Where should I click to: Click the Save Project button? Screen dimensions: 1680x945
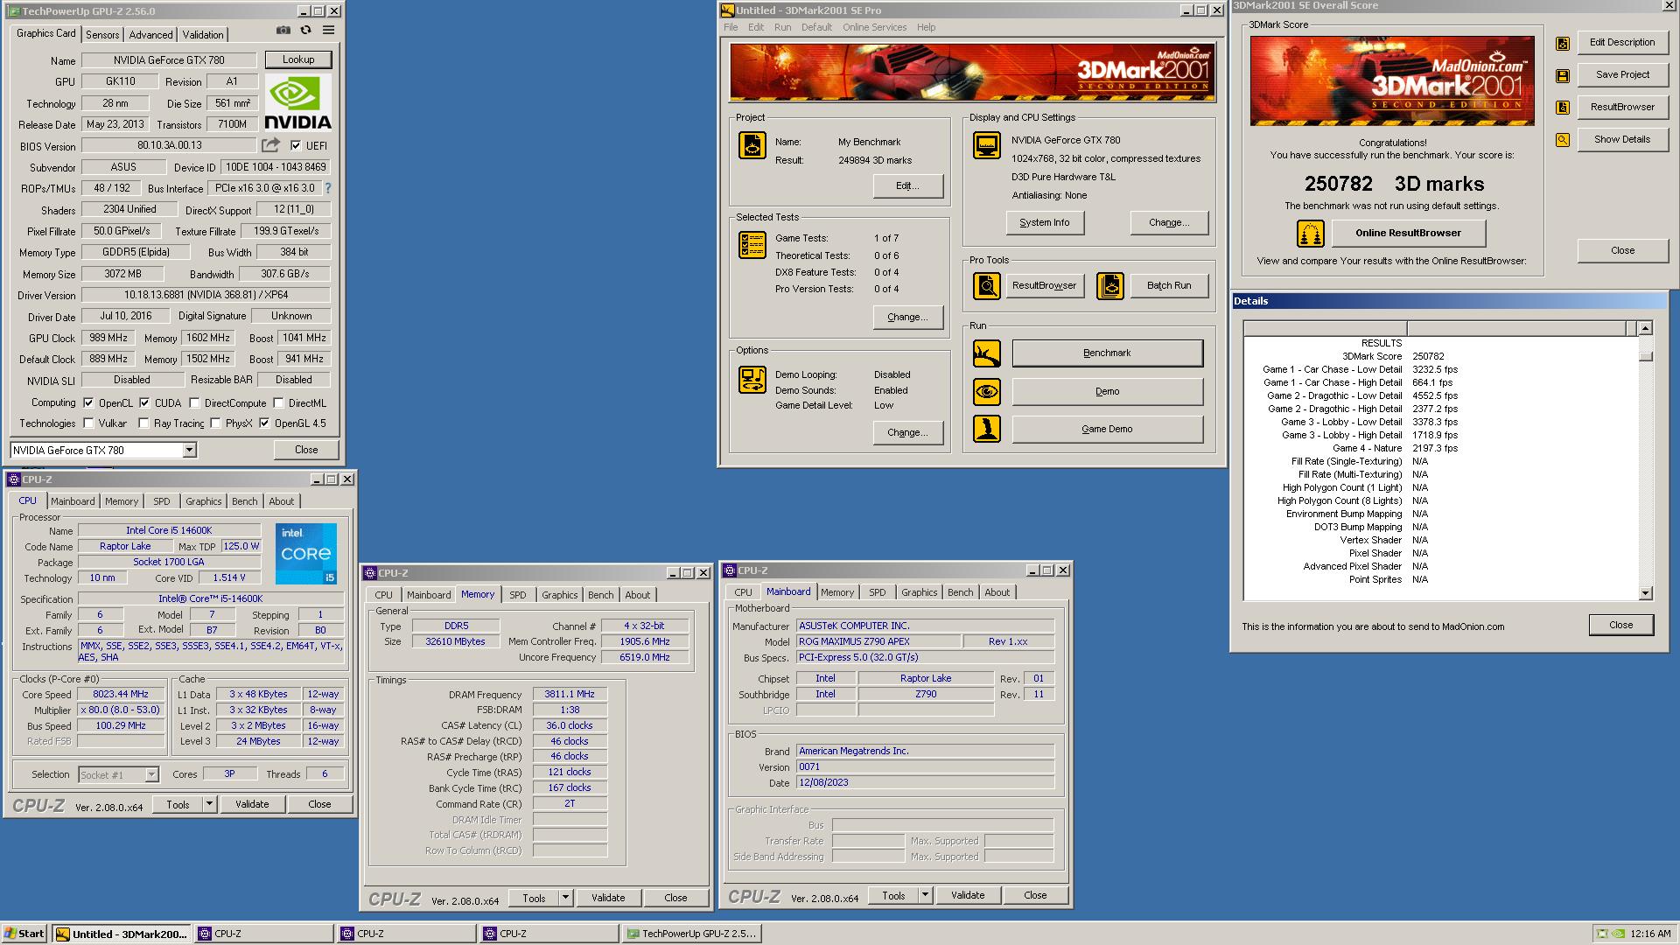tap(1622, 75)
